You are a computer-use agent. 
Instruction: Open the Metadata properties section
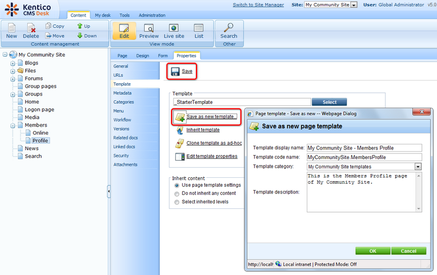tap(122, 93)
